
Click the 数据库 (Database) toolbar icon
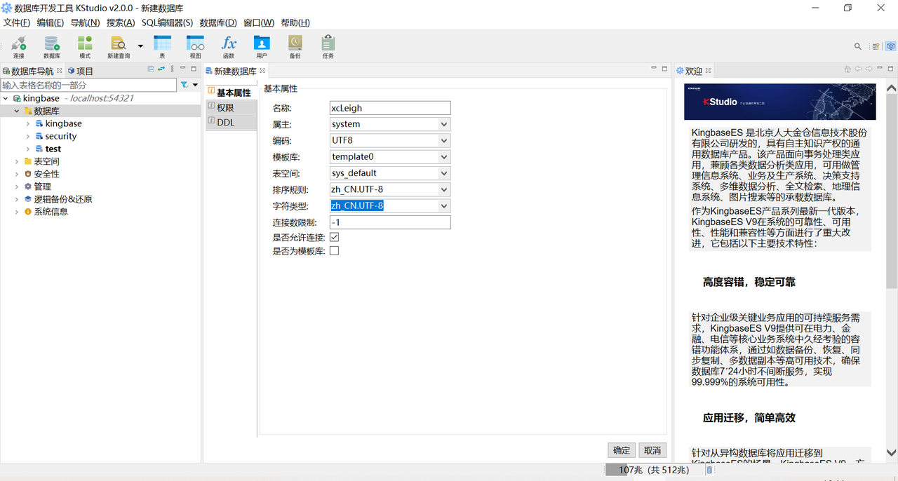point(52,46)
